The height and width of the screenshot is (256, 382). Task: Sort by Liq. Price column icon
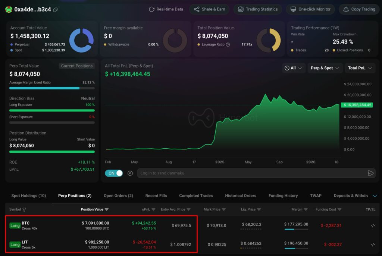click(x=259, y=209)
